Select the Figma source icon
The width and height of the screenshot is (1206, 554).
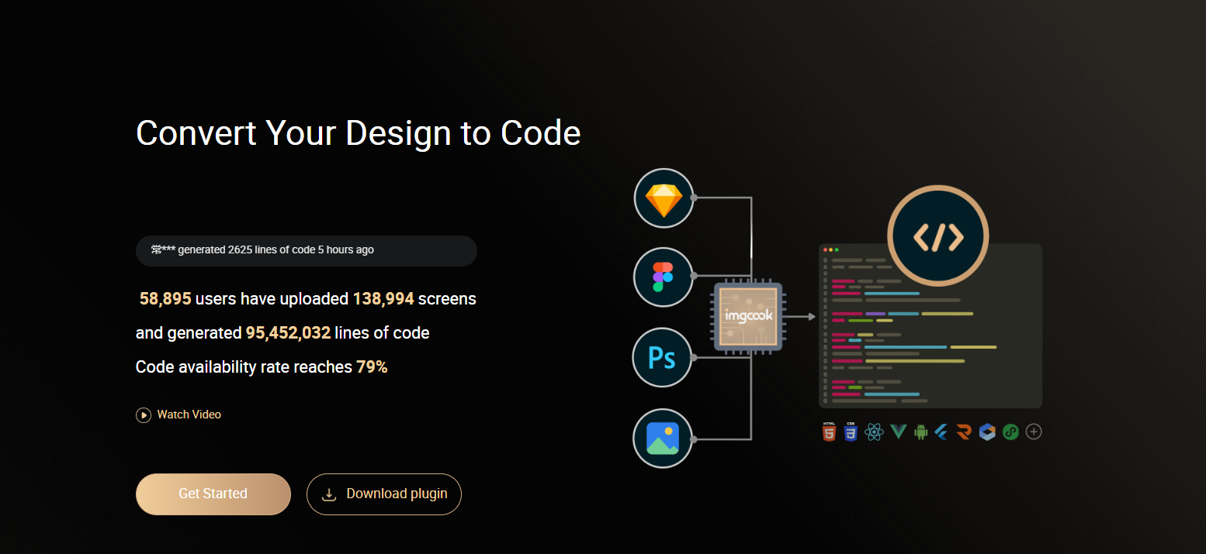click(663, 277)
